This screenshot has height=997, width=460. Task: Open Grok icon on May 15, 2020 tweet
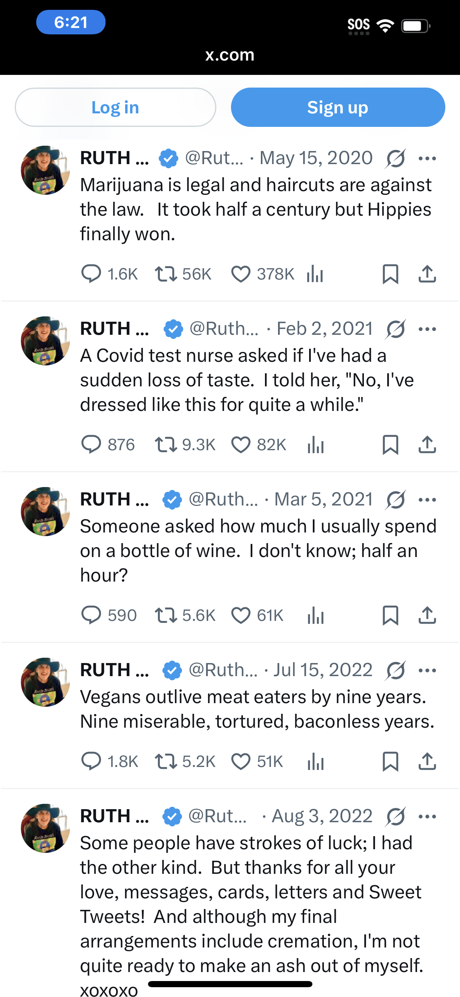(395, 158)
